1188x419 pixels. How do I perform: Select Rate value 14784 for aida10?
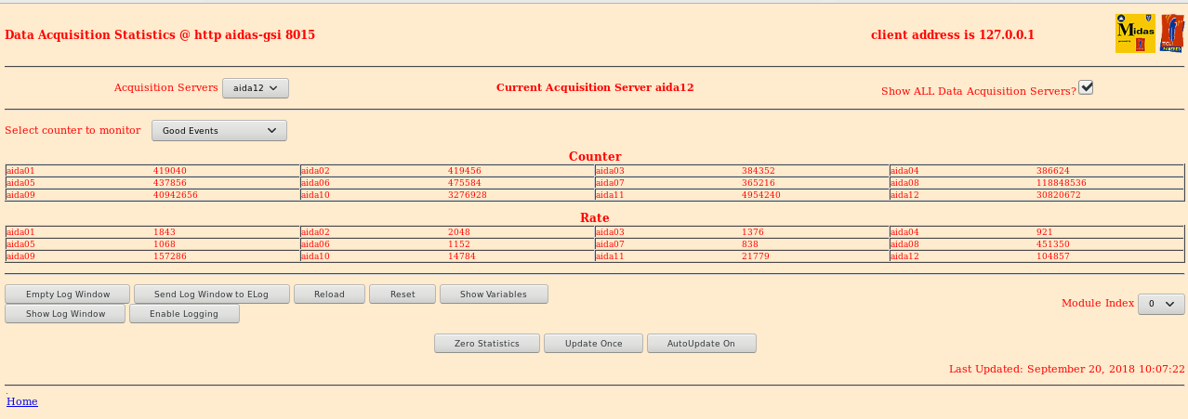pos(462,256)
